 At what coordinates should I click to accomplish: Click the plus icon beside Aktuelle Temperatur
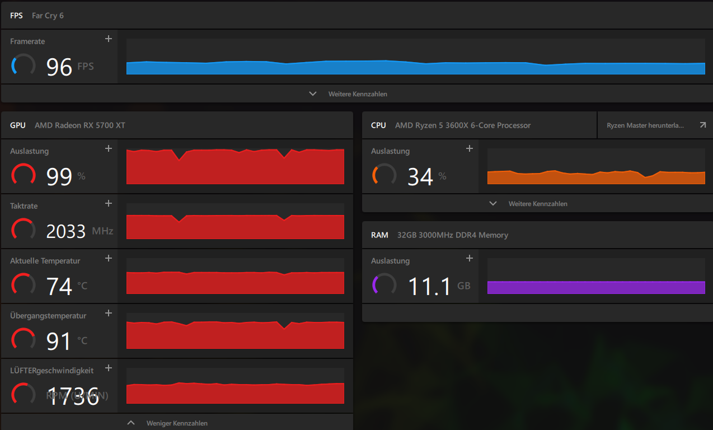coord(109,258)
